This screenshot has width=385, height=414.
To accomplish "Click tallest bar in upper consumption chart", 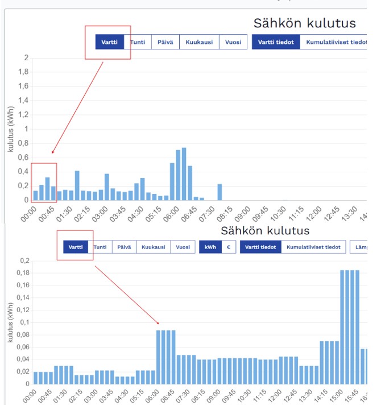I will tap(184, 174).
